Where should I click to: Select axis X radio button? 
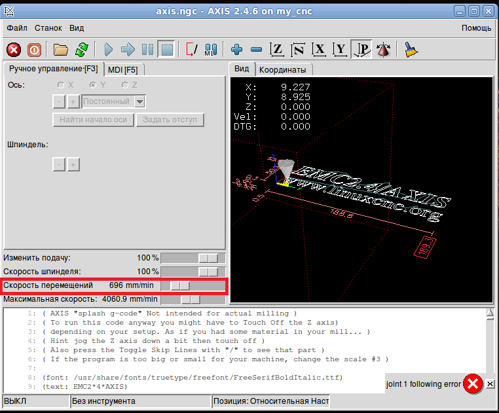point(60,85)
